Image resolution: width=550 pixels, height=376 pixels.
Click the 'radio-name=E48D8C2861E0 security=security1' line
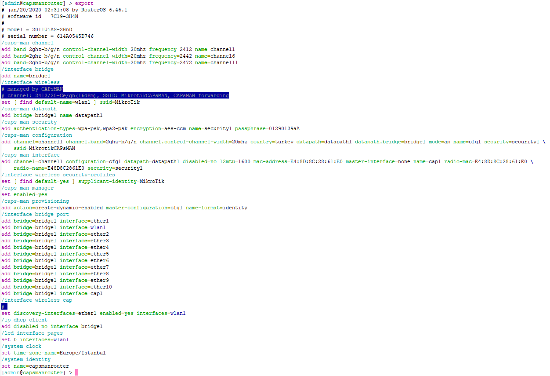coord(78,168)
